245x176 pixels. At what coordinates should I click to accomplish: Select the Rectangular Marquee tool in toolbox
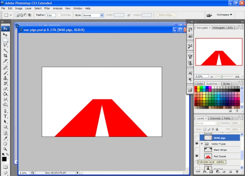(5, 40)
